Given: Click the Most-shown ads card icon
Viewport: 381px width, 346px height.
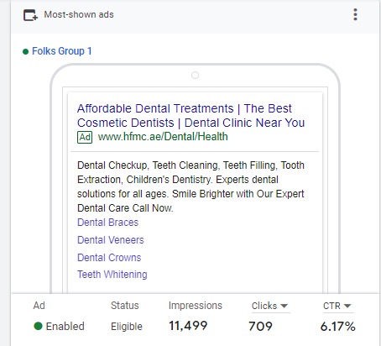Looking at the screenshot, I should coord(30,15).
